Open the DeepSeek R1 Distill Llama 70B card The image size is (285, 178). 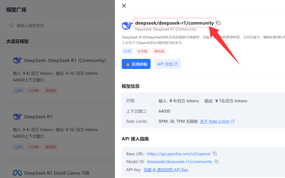tap(61, 170)
